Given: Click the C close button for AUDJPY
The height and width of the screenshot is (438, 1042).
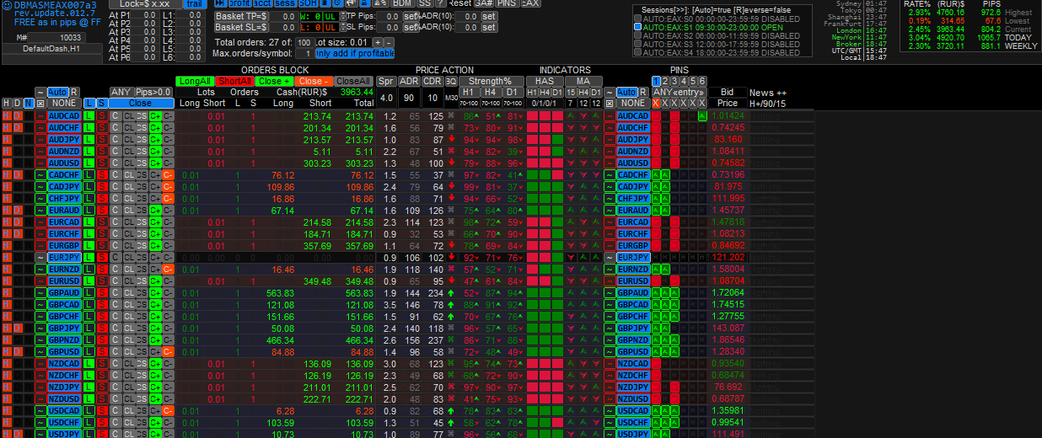Looking at the screenshot, I should pyautogui.click(x=115, y=139).
